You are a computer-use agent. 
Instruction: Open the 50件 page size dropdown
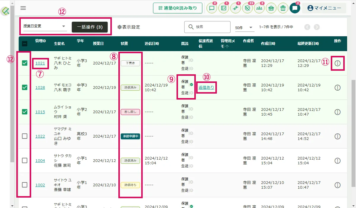(244, 28)
